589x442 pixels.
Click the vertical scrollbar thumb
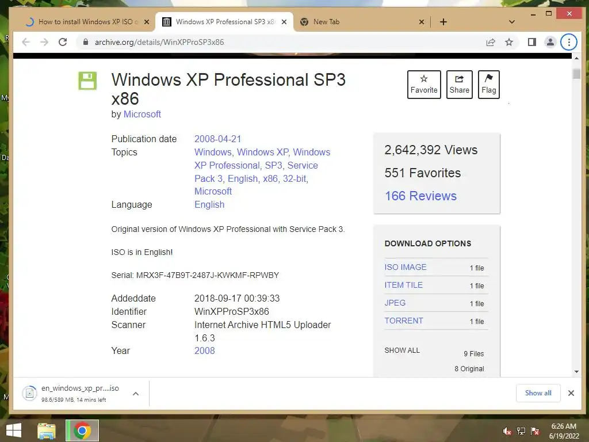pyautogui.click(x=576, y=73)
